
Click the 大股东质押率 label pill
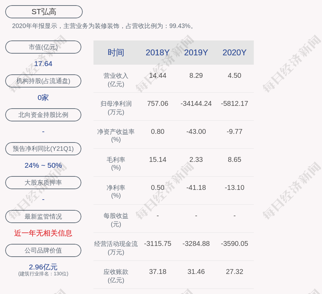click(x=43, y=182)
